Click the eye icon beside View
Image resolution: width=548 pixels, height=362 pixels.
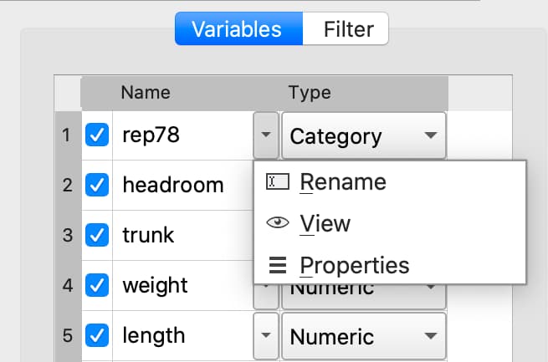click(277, 224)
